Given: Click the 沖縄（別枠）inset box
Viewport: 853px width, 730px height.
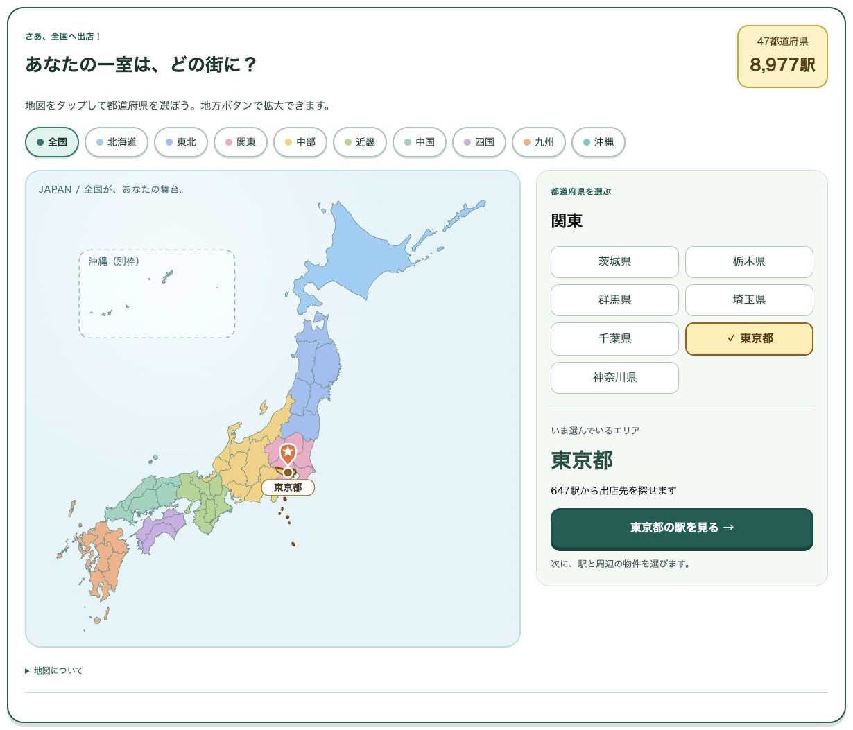Looking at the screenshot, I should pos(157,294).
